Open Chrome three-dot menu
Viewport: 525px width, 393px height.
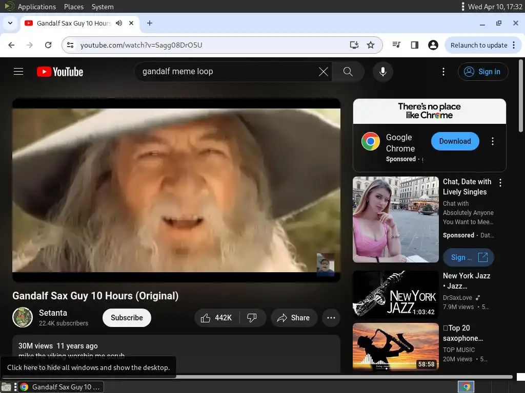click(514, 45)
